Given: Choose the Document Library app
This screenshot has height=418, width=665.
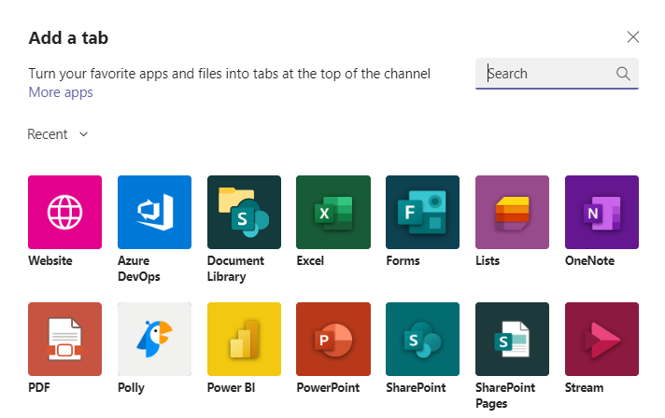Looking at the screenshot, I should 244,212.
